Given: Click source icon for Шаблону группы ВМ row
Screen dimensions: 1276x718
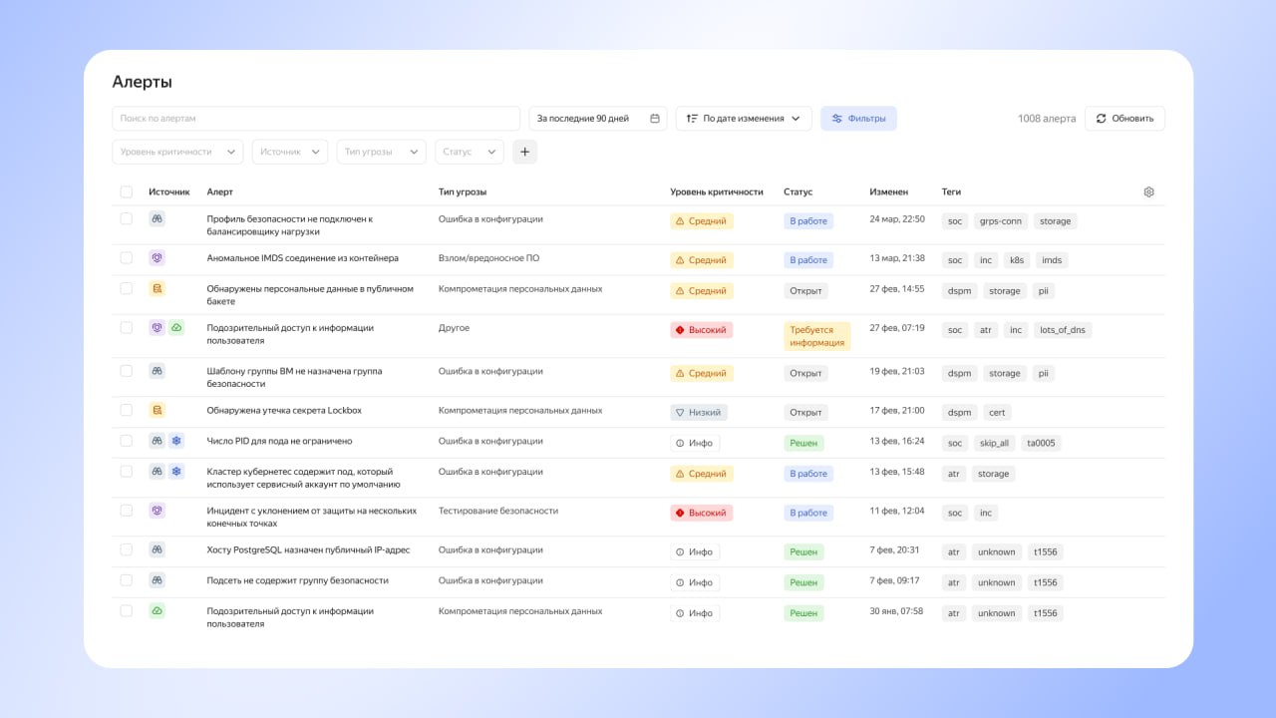Looking at the screenshot, I should 157,370.
